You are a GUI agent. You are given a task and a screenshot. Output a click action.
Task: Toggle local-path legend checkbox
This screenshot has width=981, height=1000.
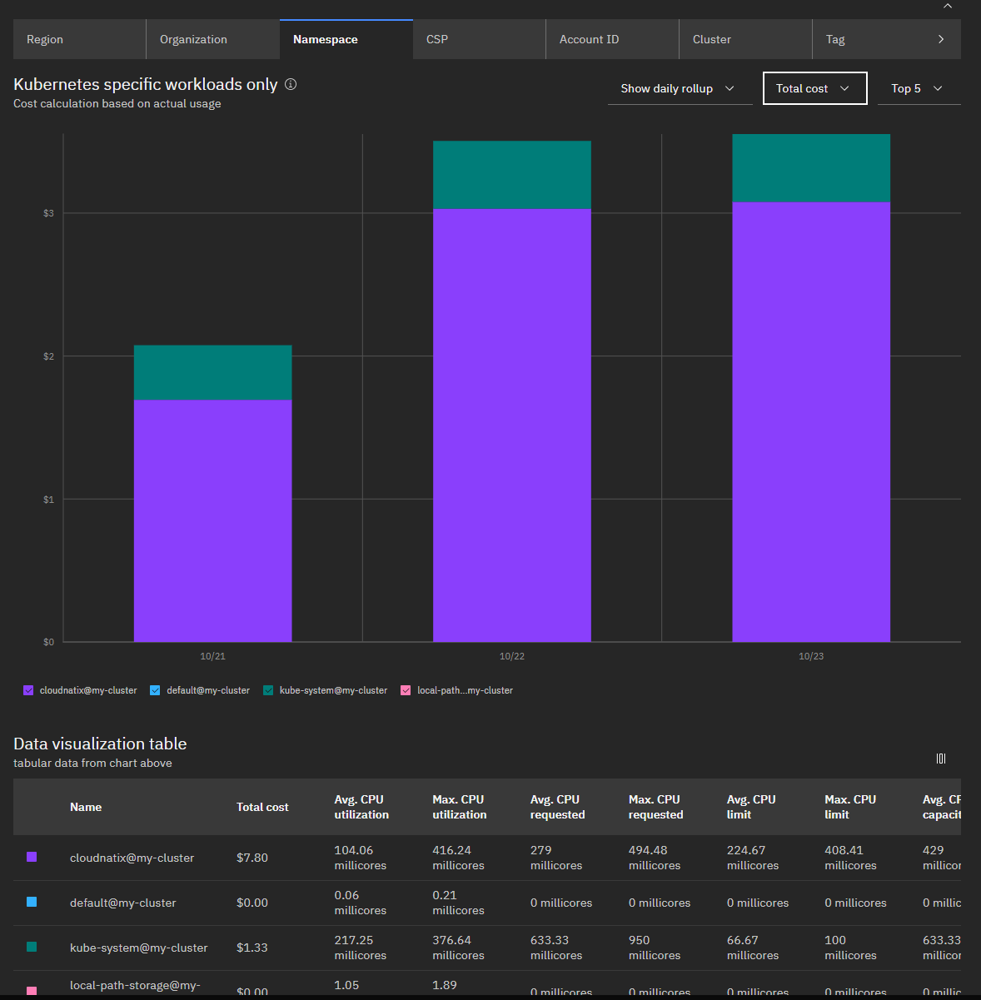406,690
